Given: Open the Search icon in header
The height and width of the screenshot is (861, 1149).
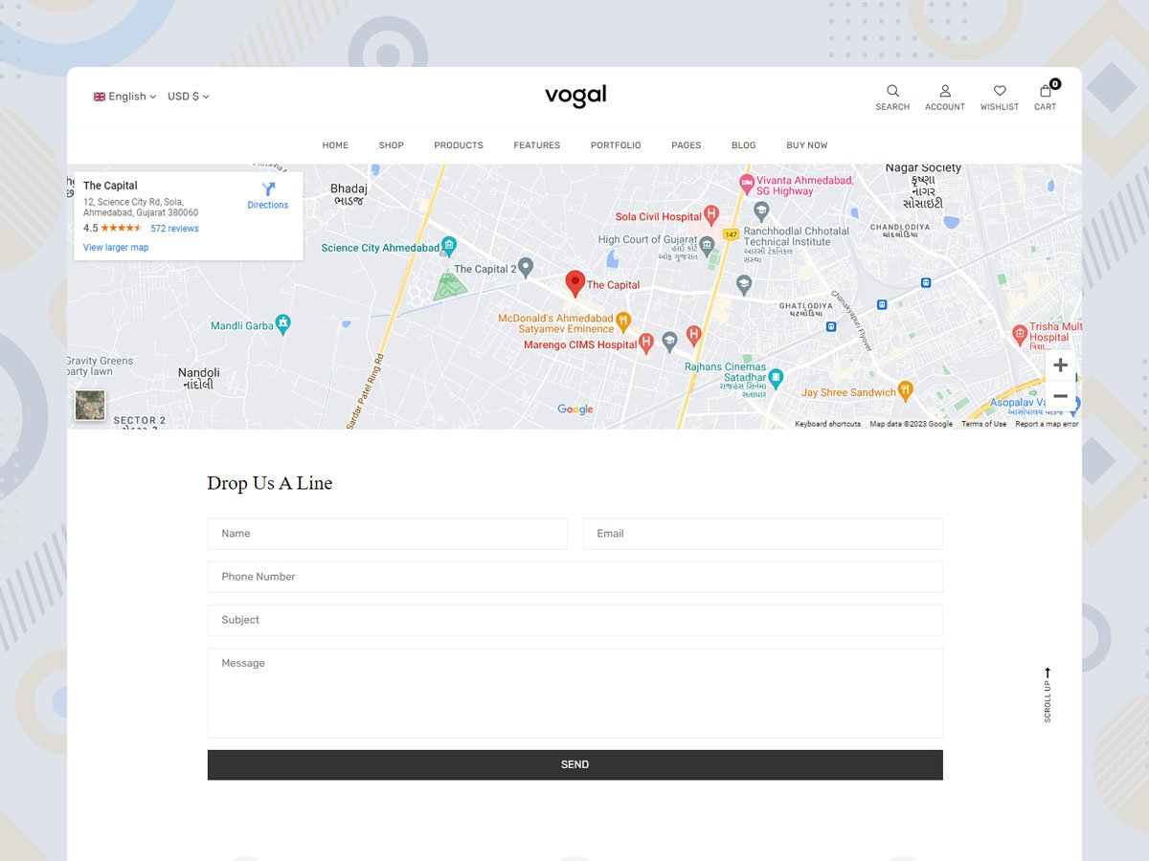Looking at the screenshot, I should click(x=892, y=92).
